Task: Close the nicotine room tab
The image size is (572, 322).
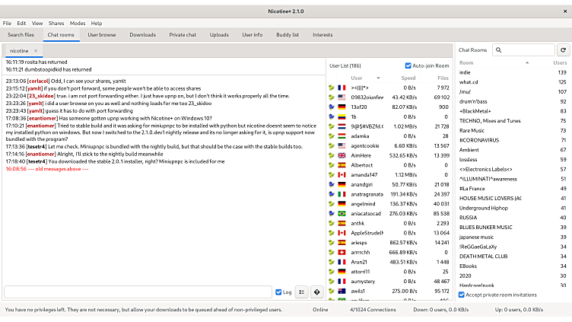Action: pos(36,51)
